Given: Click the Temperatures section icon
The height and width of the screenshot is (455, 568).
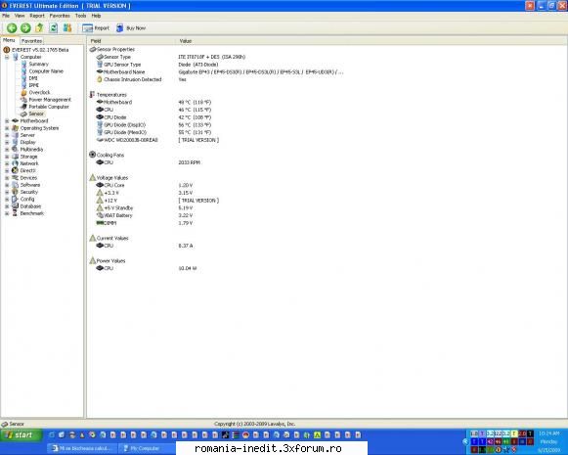Looking at the screenshot, I should pyautogui.click(x=92, y=95).
